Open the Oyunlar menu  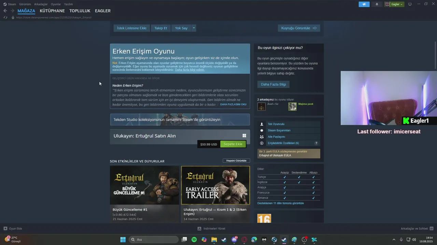tap(56, 4)
